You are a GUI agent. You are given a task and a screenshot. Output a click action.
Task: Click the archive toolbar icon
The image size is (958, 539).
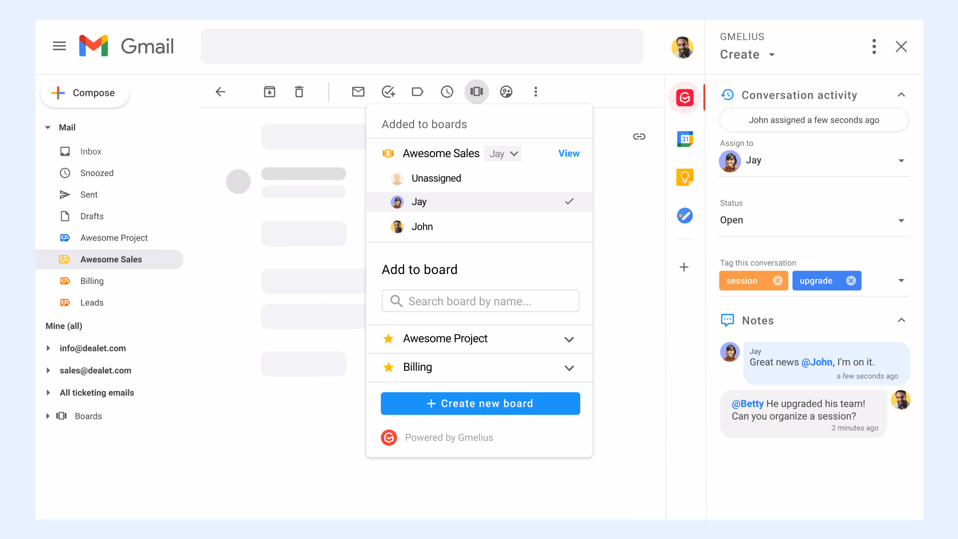click(x=269, y=92)
